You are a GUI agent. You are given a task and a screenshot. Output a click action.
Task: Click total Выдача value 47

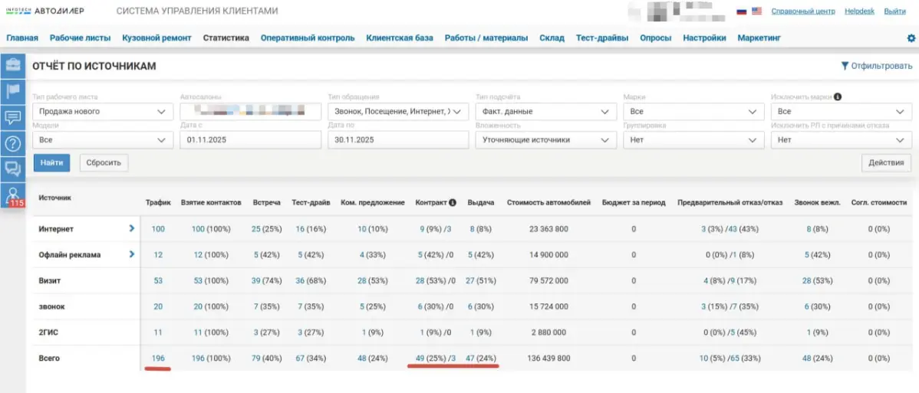click(x=470, y=358)
